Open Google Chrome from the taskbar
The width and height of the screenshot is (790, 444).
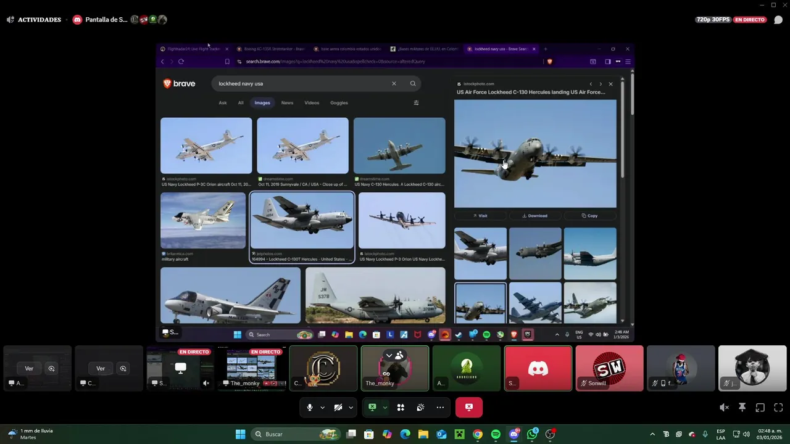click(x=478, y=434)
